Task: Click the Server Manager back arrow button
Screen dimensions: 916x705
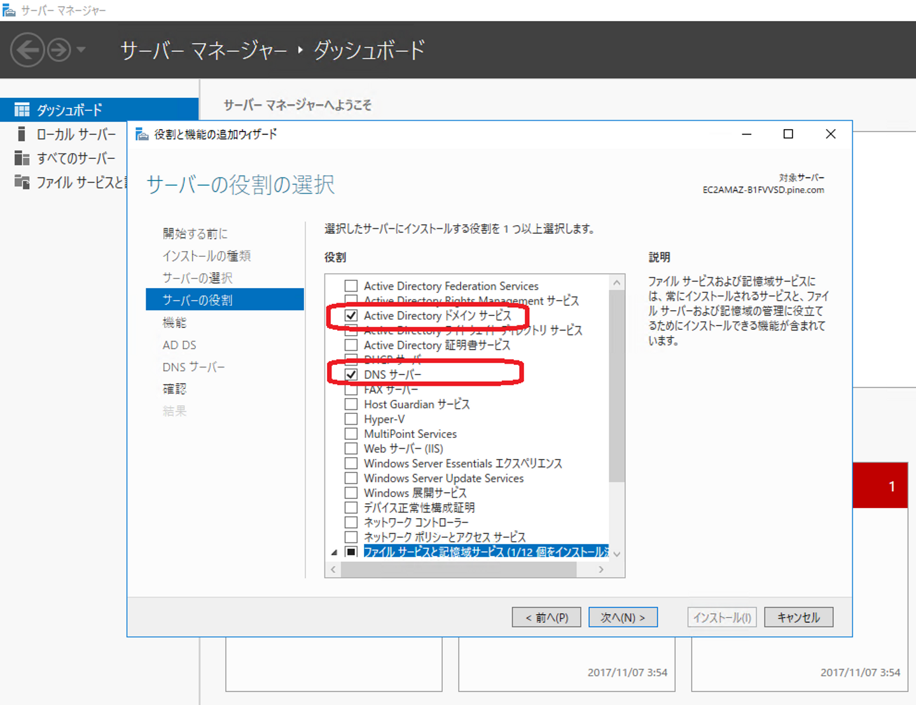Action: point(27,50)
